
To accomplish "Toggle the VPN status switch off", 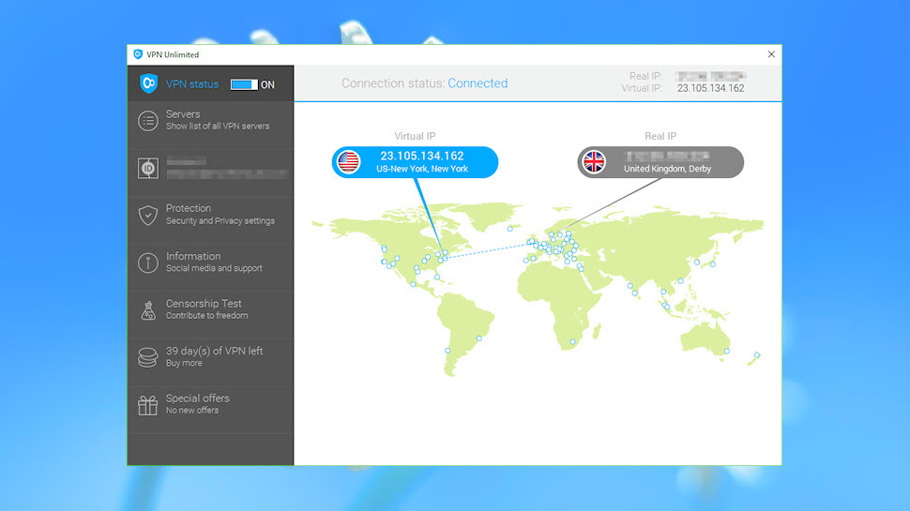I will (x=244, y=84).
